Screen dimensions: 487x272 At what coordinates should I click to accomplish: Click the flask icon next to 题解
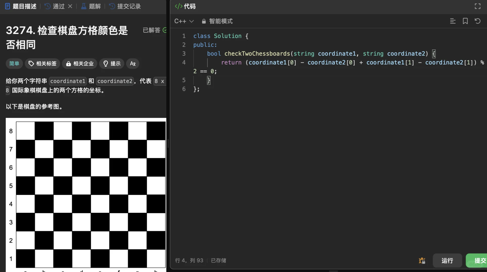(x=84, y=6)
